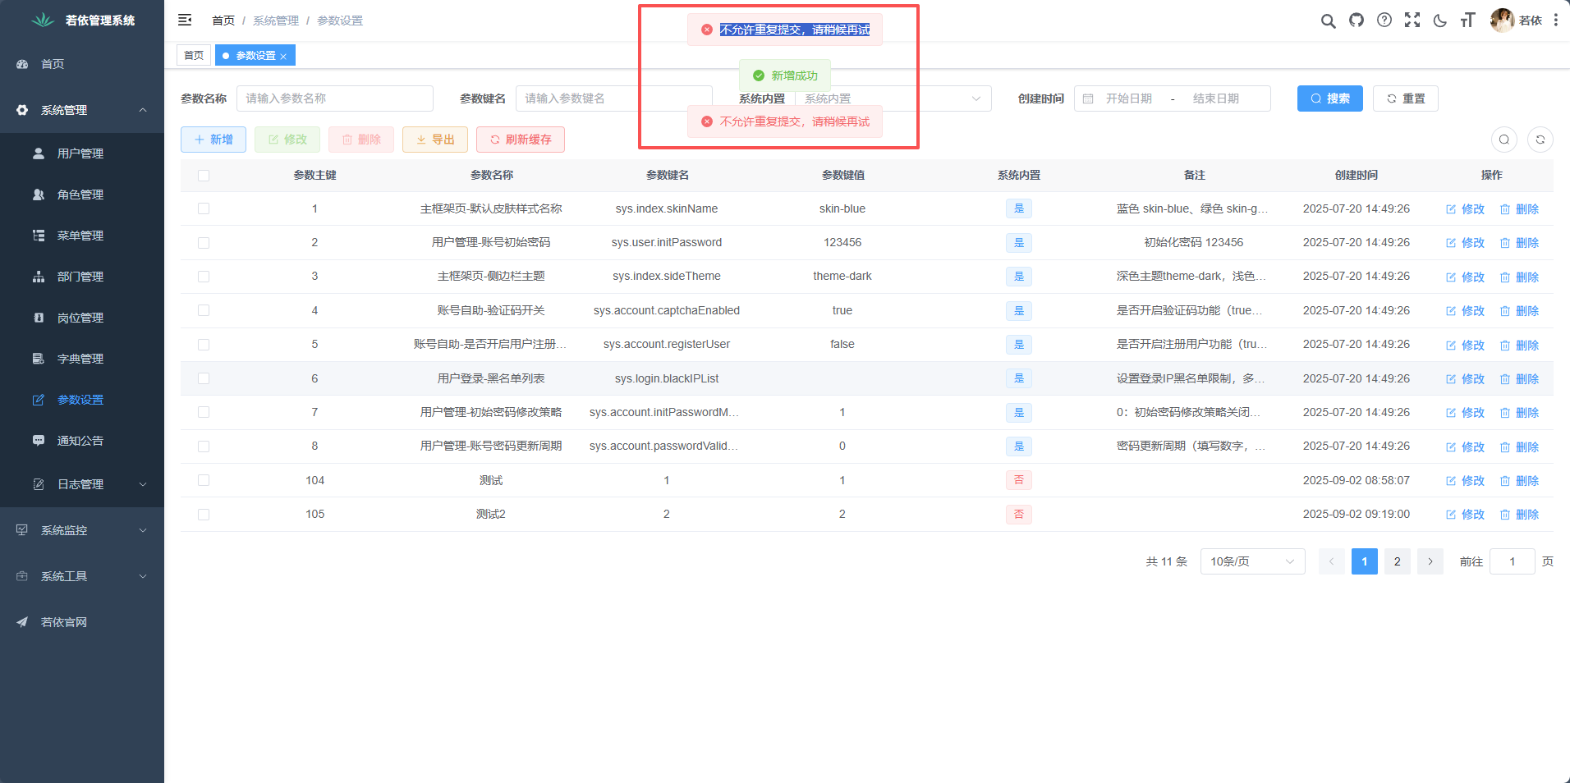Click the 字典管理 sidebar icon

tap(39, 359)
